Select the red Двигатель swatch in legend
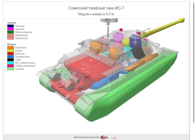 (10, 53)
